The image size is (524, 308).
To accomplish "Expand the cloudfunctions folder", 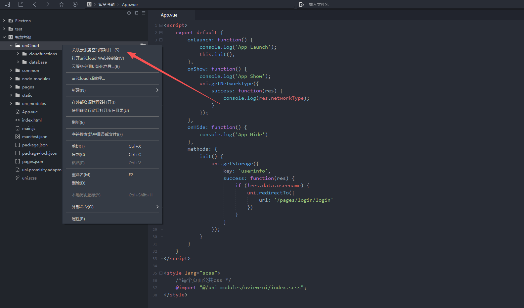I will (18, 54).
